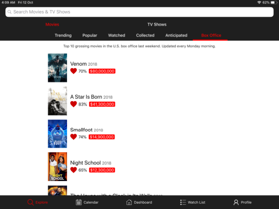Tap the Watch List label
This screenshot has height=209, width=279.
(196, 202)
